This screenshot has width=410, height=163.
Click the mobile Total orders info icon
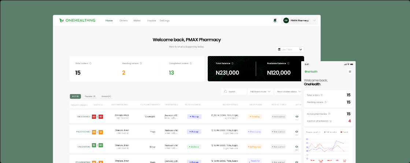coord(322,95)
